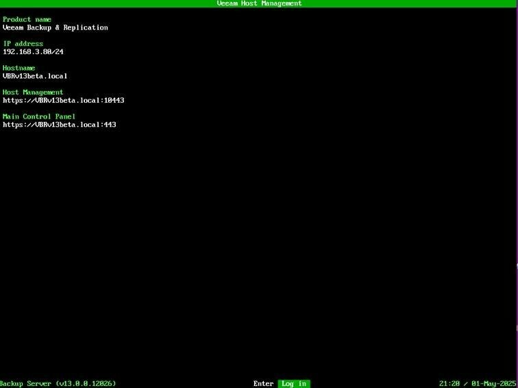
Task: Click the Host Management label
Action: (33, 93)
